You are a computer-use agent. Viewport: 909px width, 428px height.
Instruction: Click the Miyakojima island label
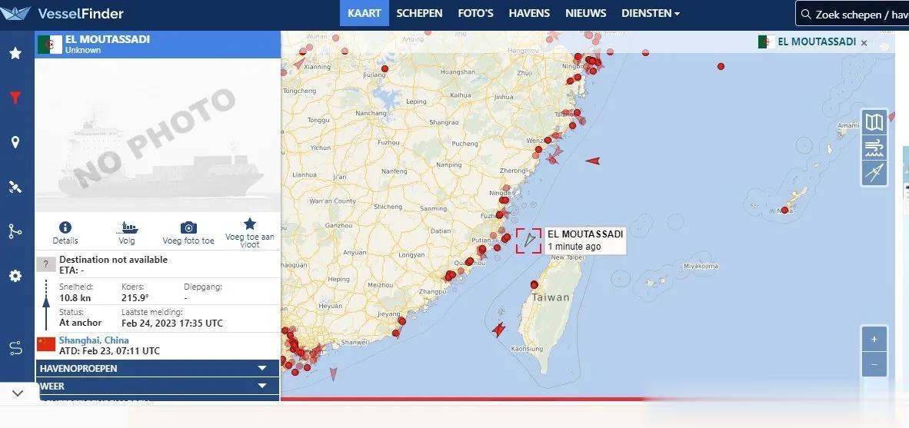point(701,267)
